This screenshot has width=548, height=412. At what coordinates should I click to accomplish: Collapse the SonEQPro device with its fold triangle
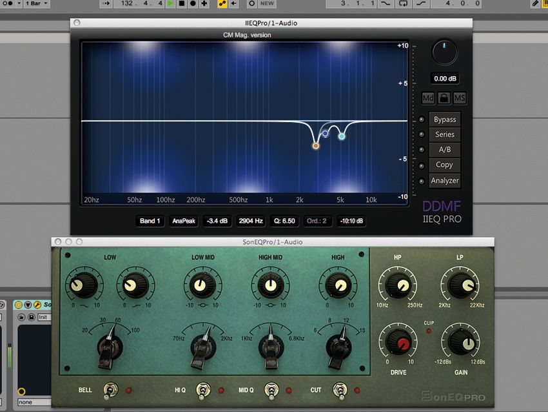pyautogui.click(x=28, y=304)
